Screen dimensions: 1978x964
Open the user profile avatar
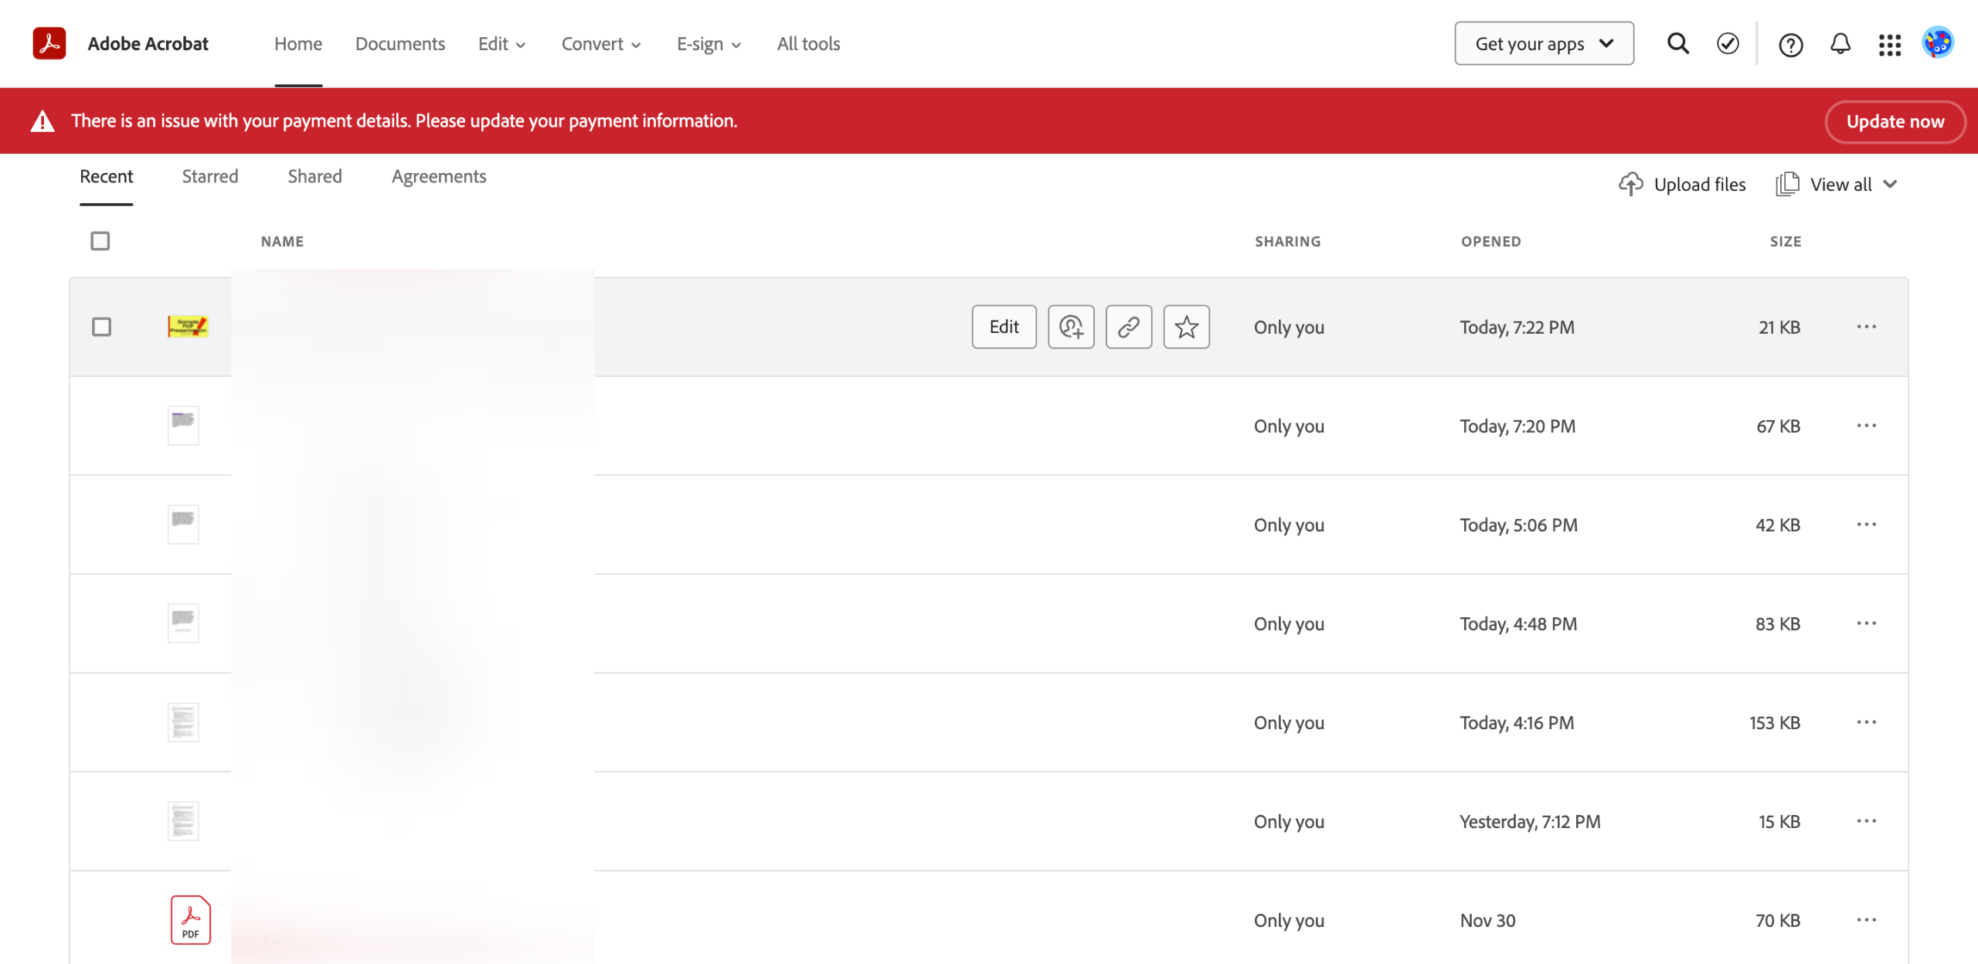[x=1938, y=43]
